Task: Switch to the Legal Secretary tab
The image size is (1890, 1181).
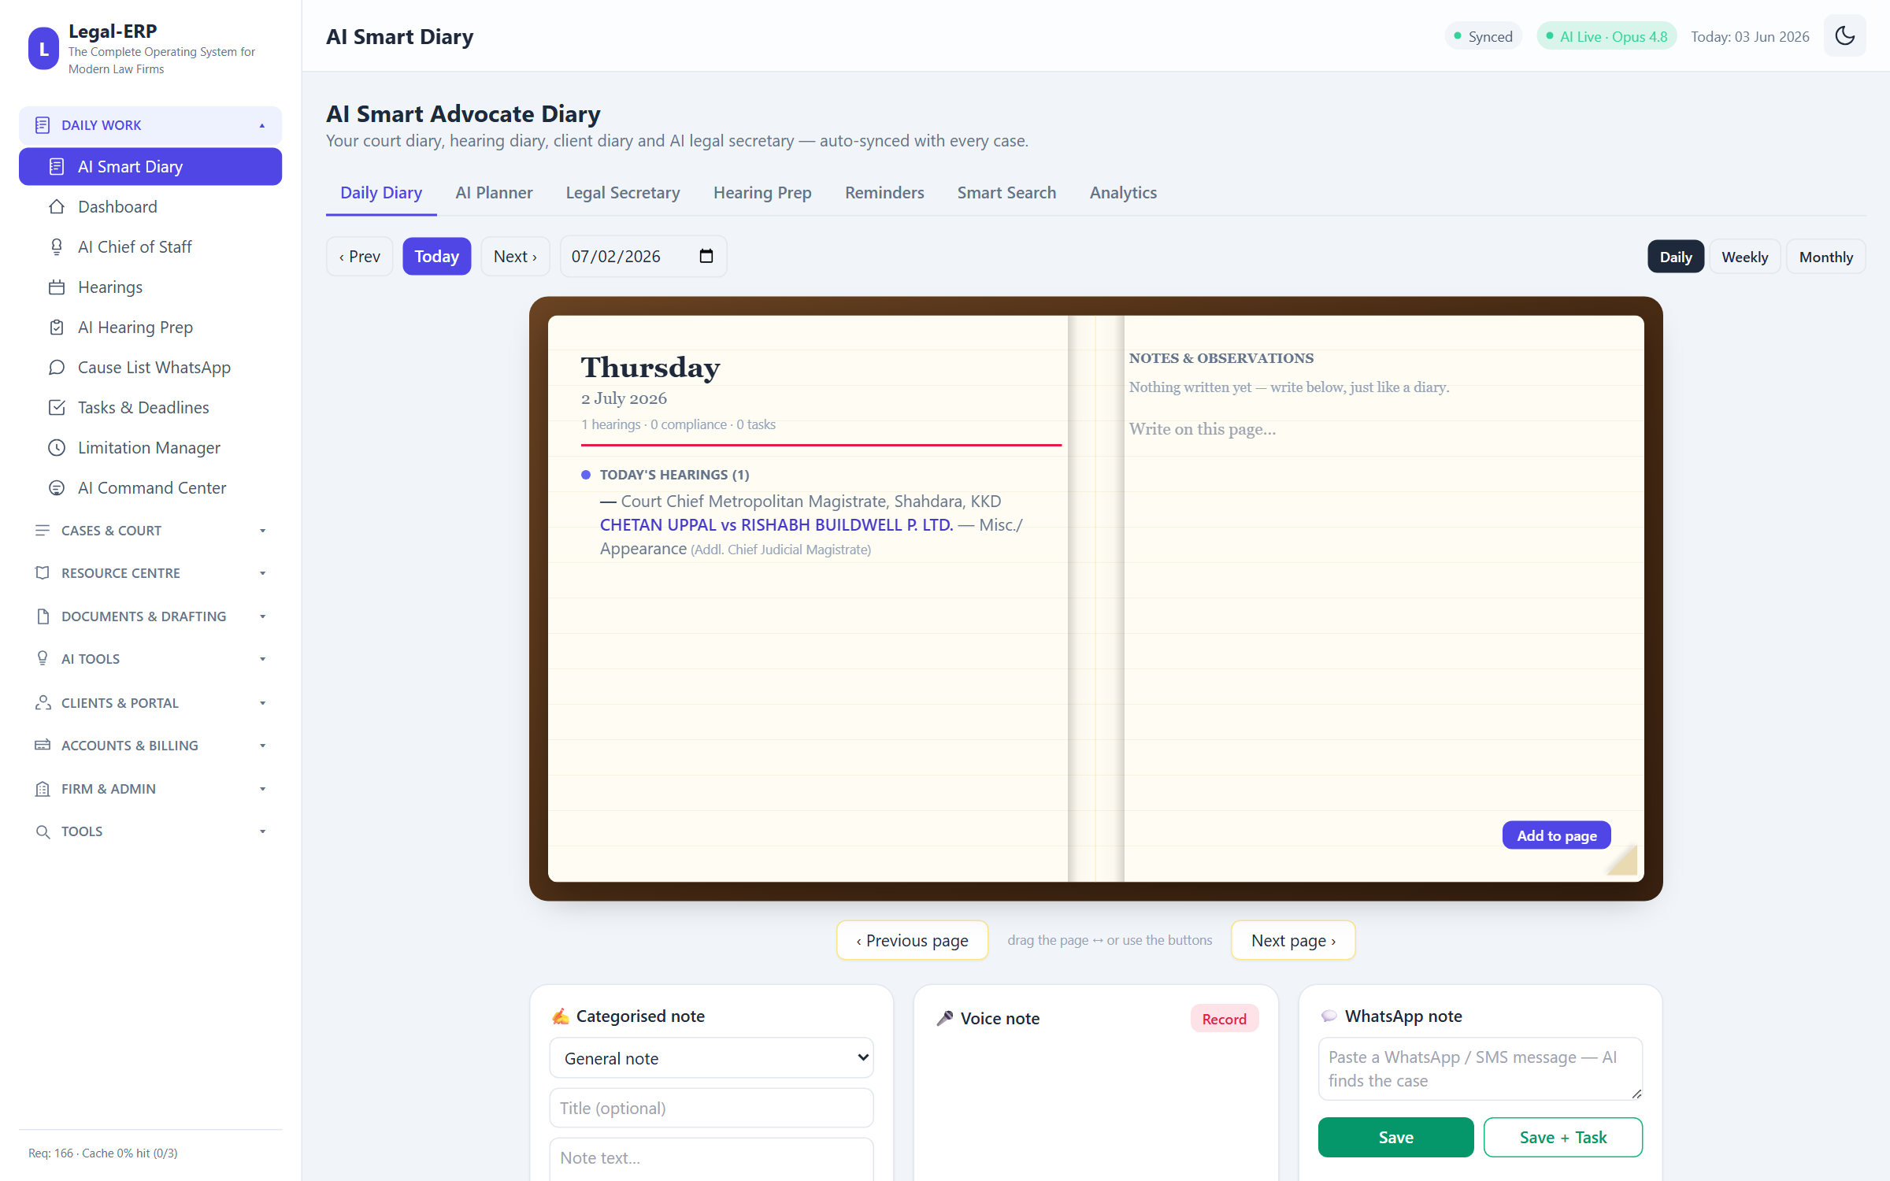Action: pos(623,192)
